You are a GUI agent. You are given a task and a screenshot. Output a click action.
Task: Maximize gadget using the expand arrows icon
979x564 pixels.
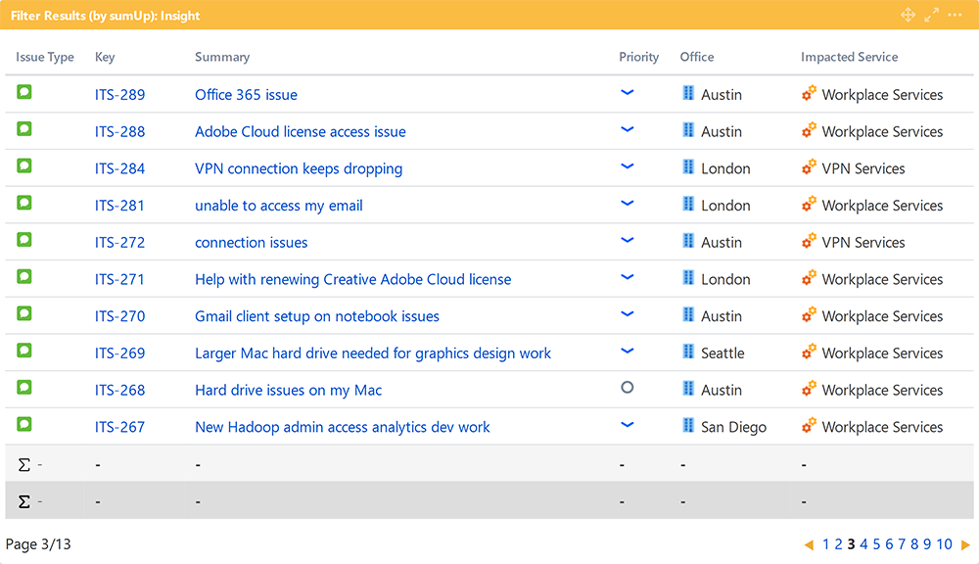(x=931, y=15)
